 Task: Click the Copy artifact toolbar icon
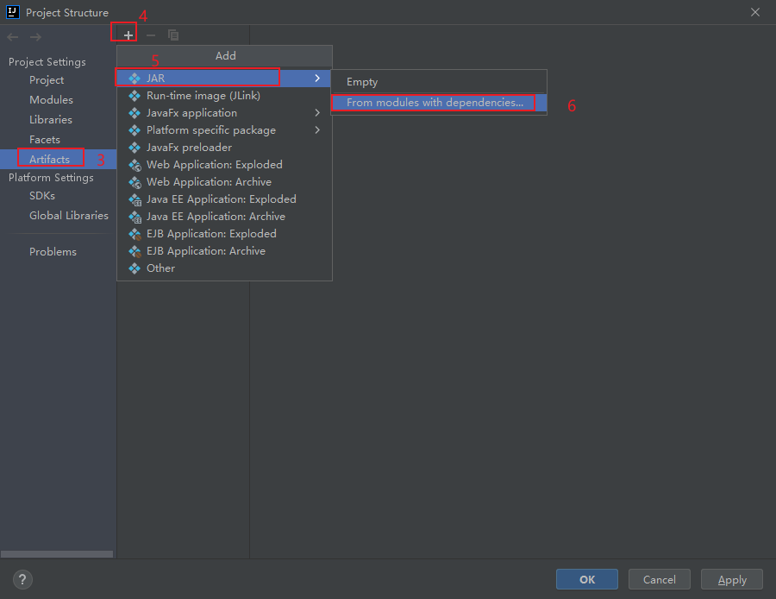(x=173, y=35)
